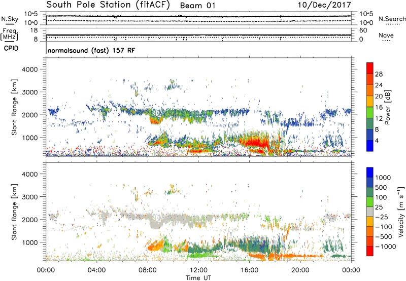The image size is (406, 281).
Task: Click the 'Power [dB]' colorbar label
Action: click(387, 107)
